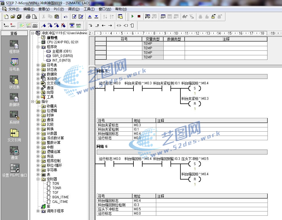Open Data Block in navigation bar
282x220 pixels.
(x=14, y=100)
